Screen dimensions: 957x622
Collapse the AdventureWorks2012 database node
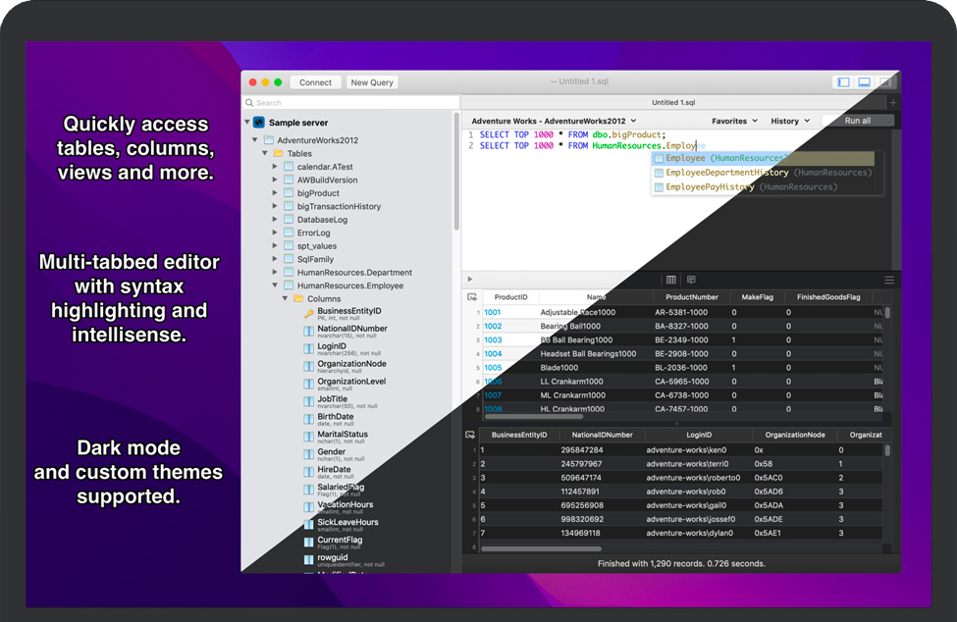point(255,139)
